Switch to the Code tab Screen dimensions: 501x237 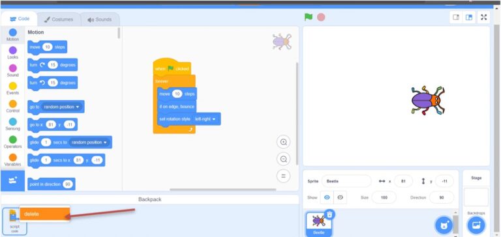tap(20, 19)
